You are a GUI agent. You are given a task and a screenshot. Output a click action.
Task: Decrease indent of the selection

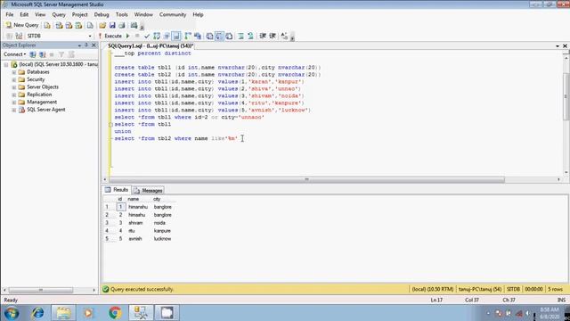point(263,36)
